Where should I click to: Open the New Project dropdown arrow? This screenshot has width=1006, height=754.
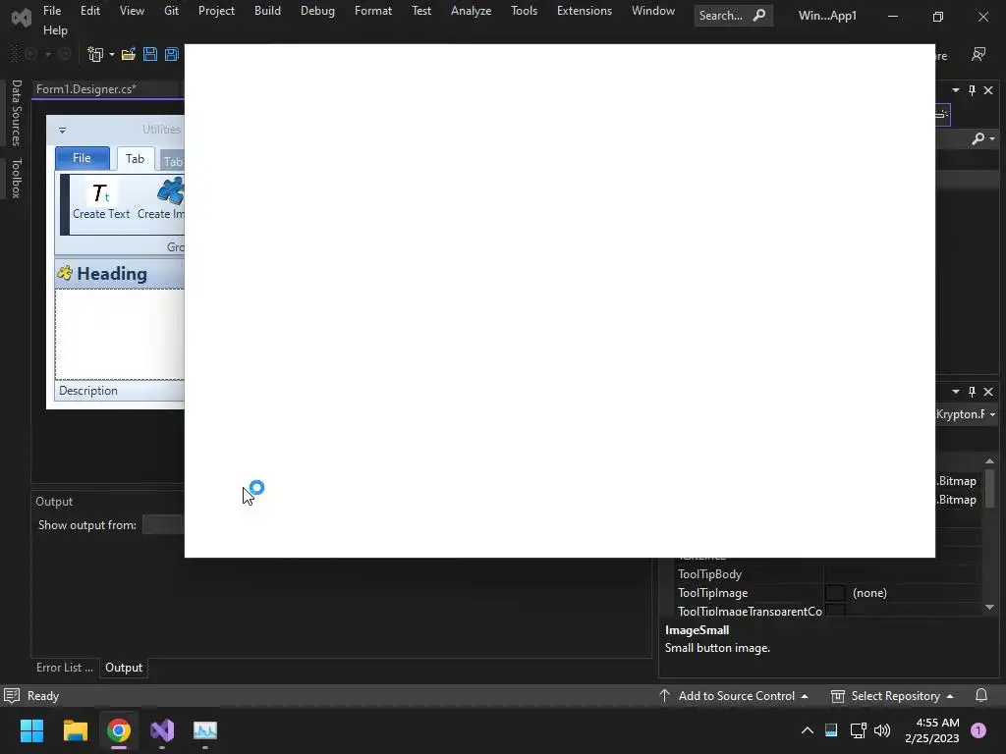tap(112, 55)
